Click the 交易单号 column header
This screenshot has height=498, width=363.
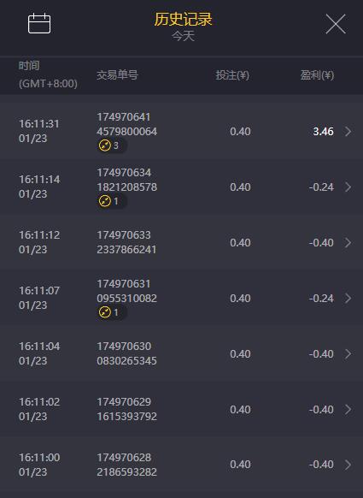click(x=117, y=75)
